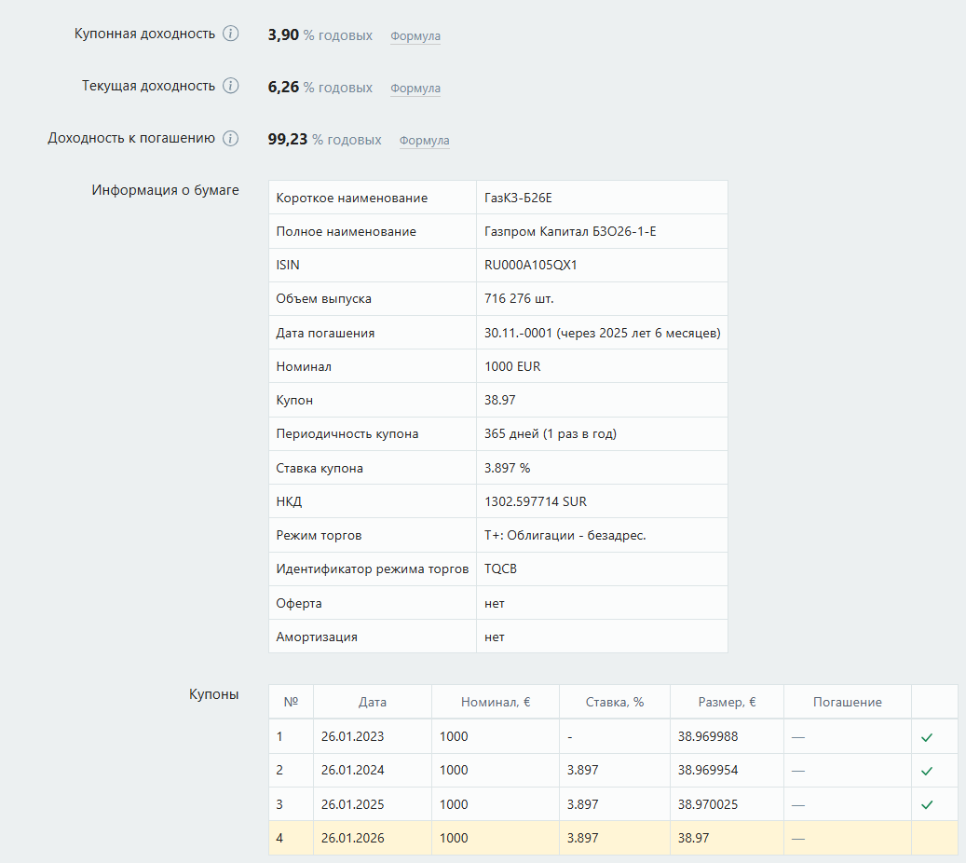Click checkmark icon in coupon row 26.01.2024
Image resolution: width=966 pixels, height=863 pixels.
pos(927,771)
